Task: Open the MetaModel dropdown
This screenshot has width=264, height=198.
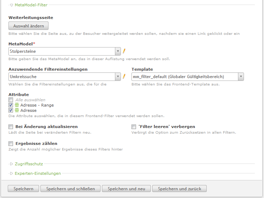Action: [65, 51]
